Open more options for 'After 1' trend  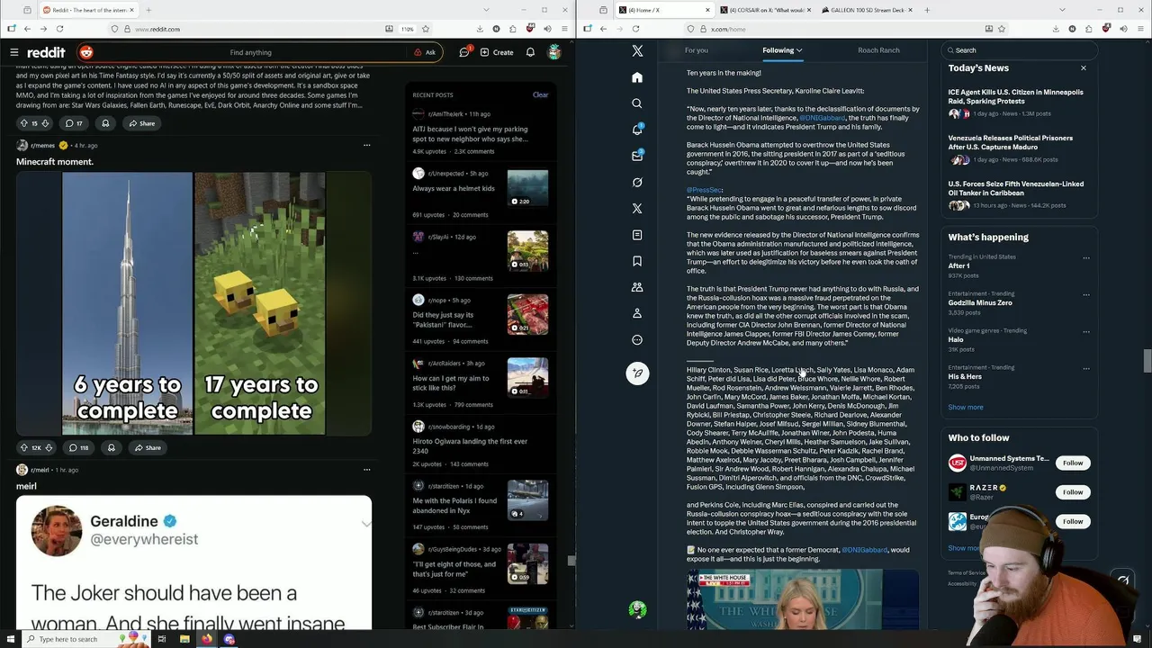coord(1086,258)
